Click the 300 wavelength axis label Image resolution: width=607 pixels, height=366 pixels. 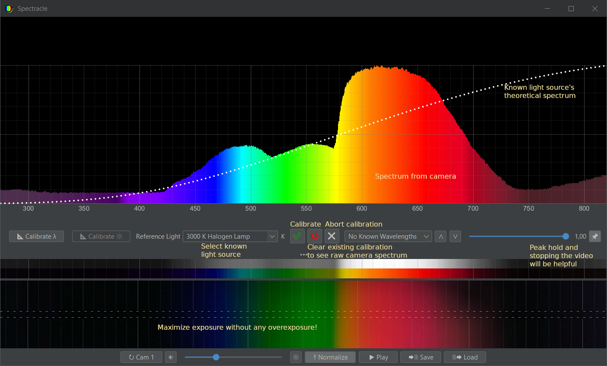(x=28, y=208)
